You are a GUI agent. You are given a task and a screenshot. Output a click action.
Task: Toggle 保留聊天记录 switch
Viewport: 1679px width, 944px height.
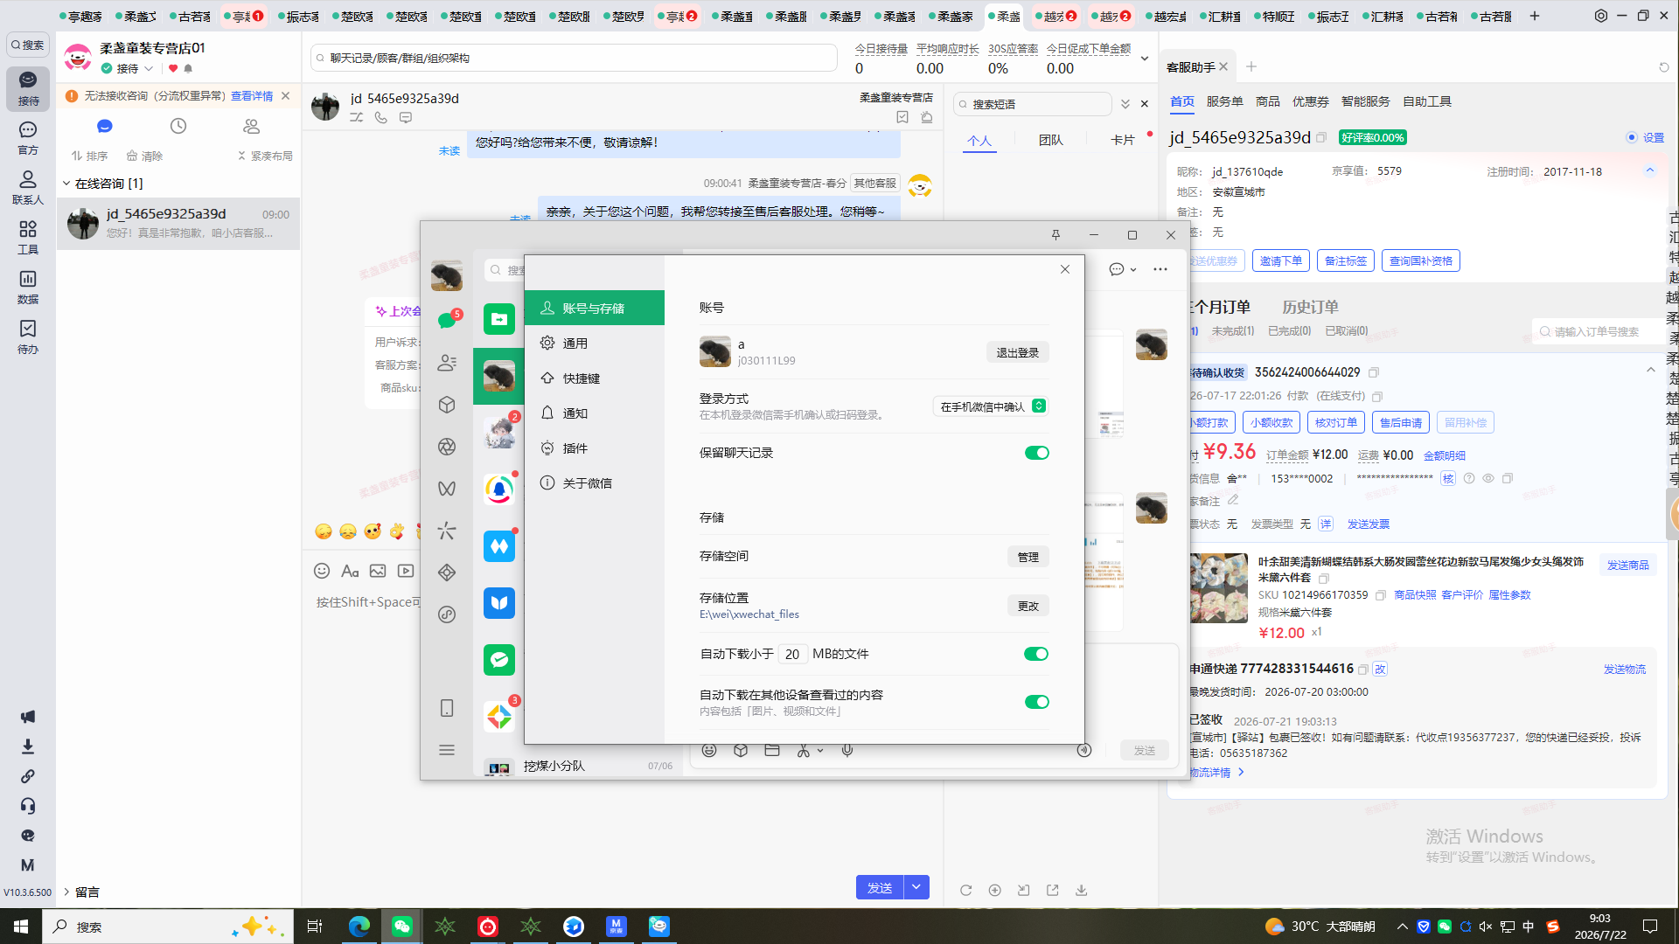pyautogui.click(x=1036, y=453)
